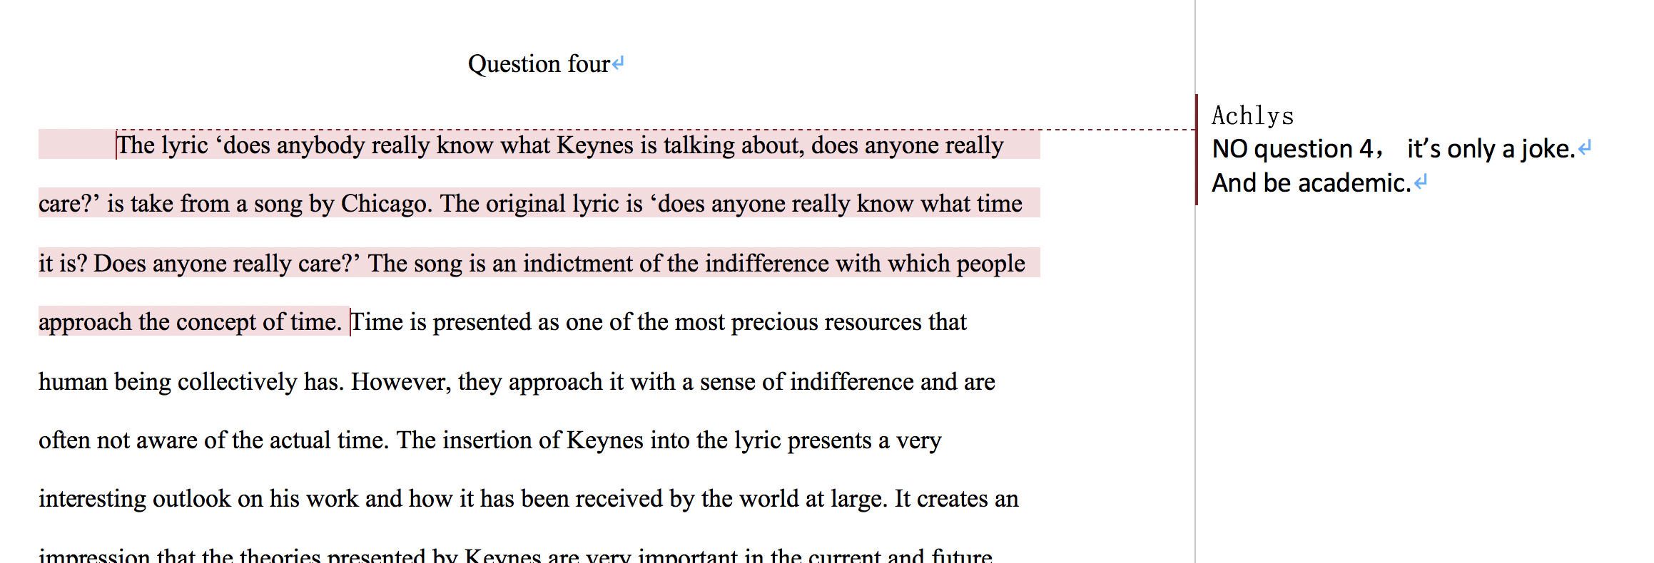
Task: Click the line starting 'interesting outlook on his work'
Action: click(529, 499)
